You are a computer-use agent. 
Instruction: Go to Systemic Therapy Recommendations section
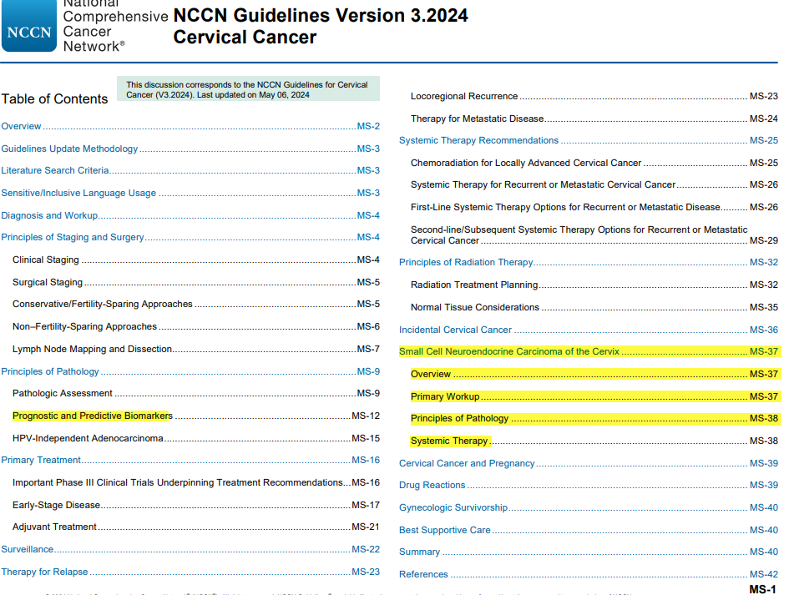coord(589,141)
